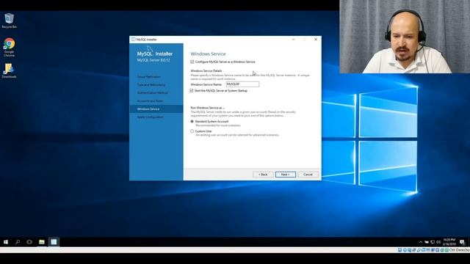Open the Windows Start menu
Image resolution: width=470 pixels, height=264 pixels.
[6, 242]
